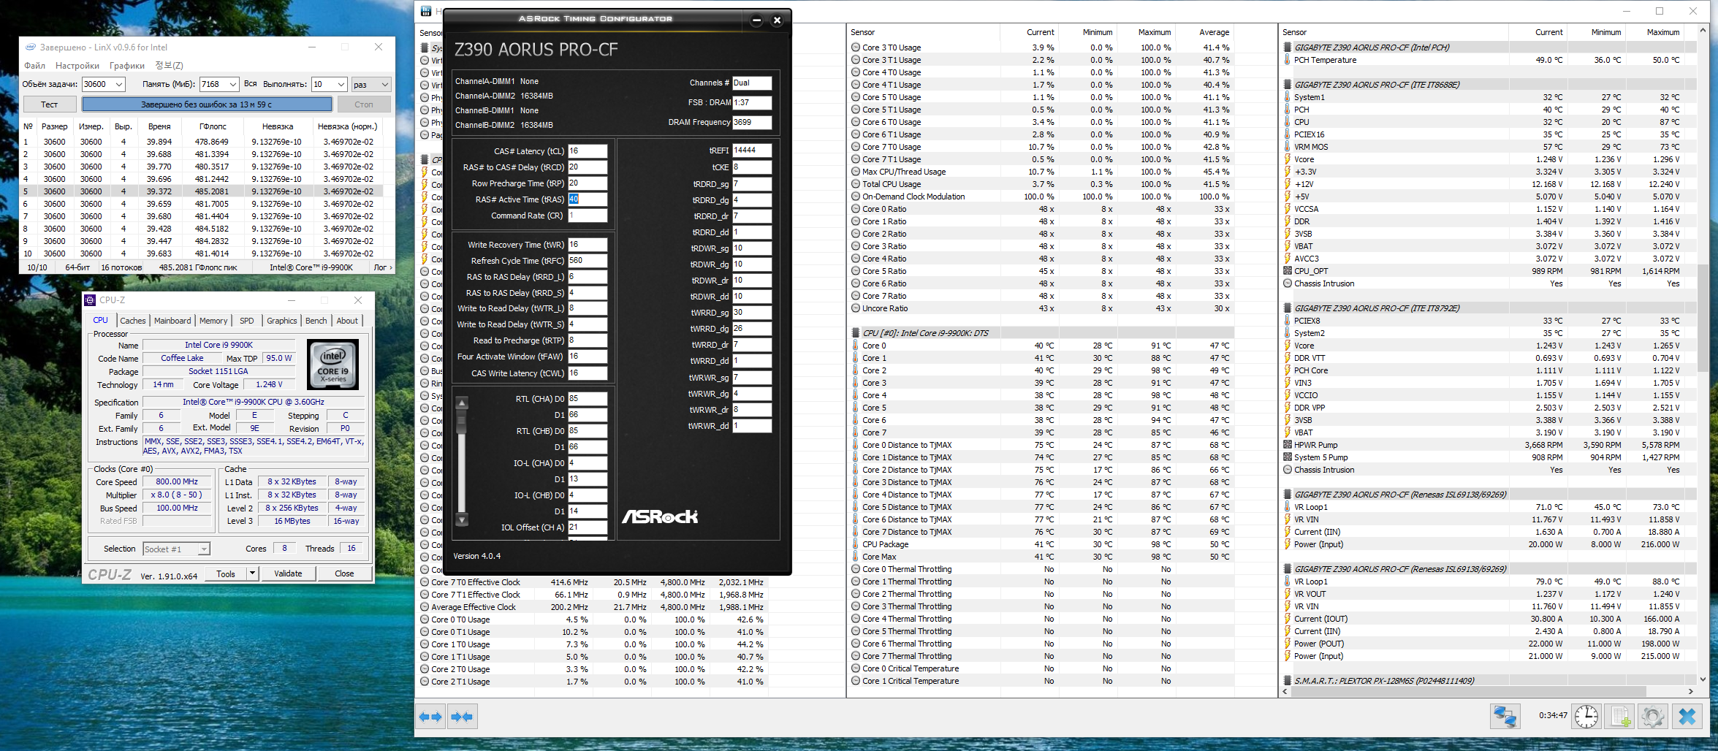Screen dimensions: 1718x751
Task: Click the LinX completed progress bar
Action: (207, 104)
